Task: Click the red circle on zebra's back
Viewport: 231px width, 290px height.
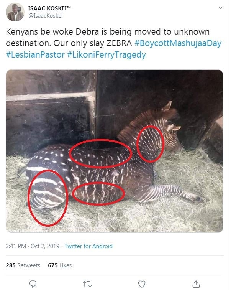Action: tap(100, 154)
